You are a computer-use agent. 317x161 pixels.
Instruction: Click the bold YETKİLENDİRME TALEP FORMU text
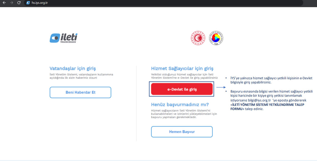(x=267, y=107)
